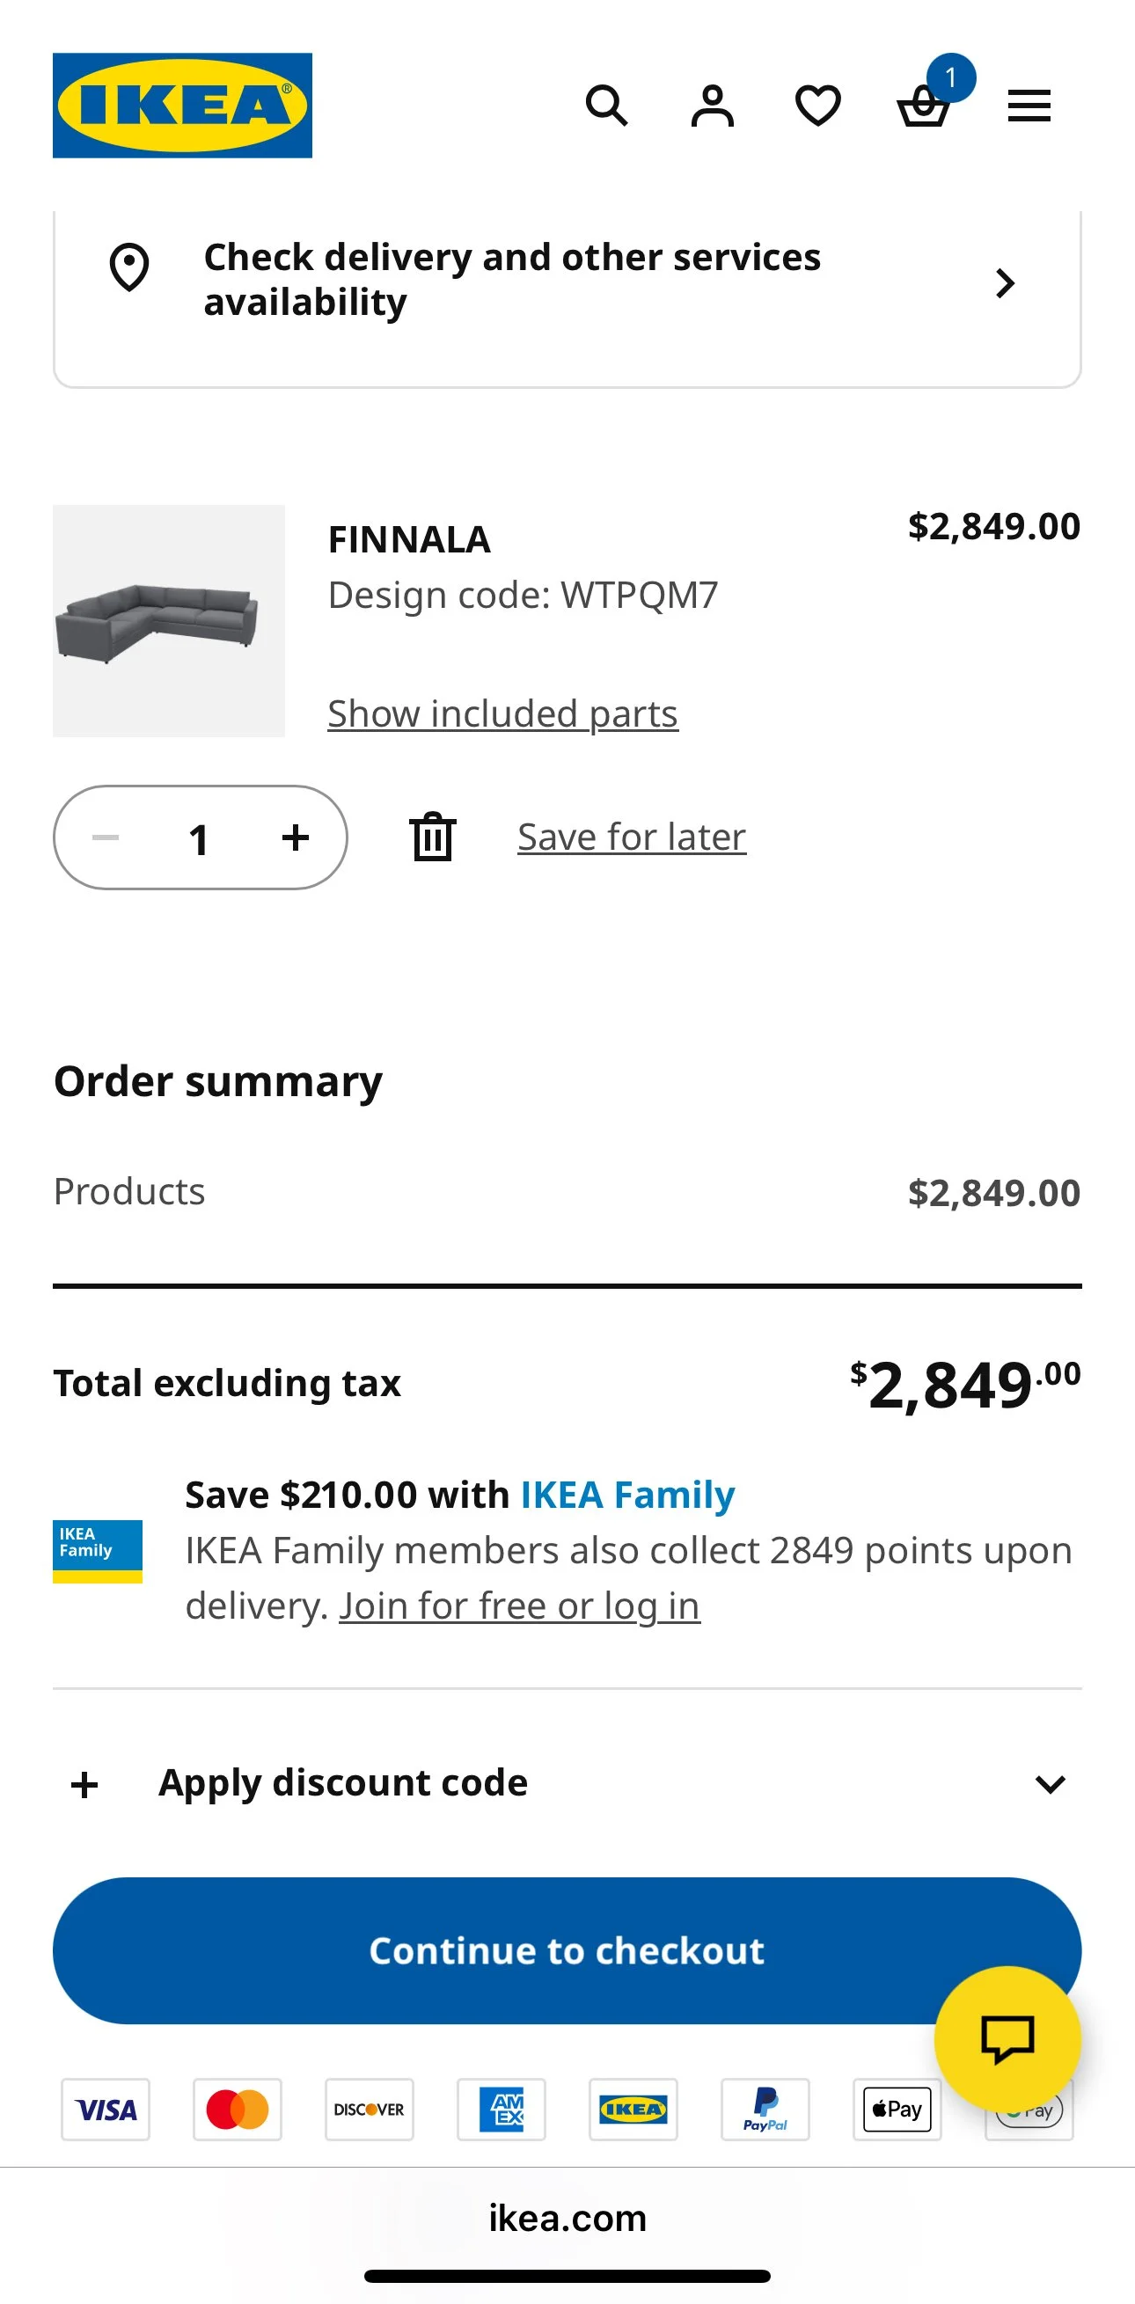
Task: Open the search icon
Action: [x=606, y=106]
